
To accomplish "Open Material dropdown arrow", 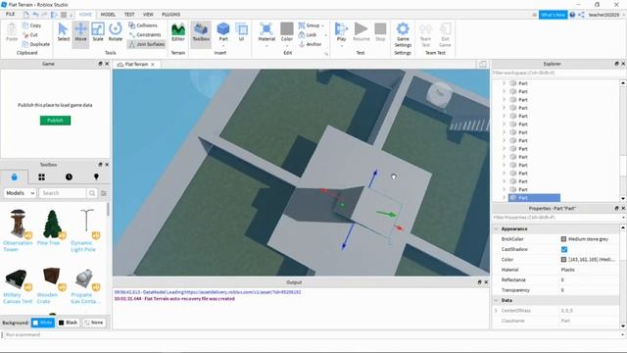I will pyautogui.click(x=266, y=46).
